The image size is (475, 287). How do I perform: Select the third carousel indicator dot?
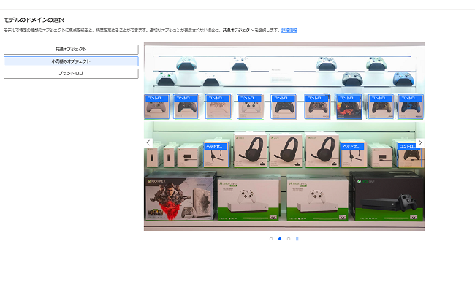[289, 239]
